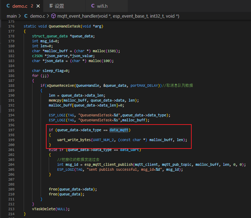Click the cube symbol icon in breadcrumb
251x218 pixels.
(x=53, y=16)
